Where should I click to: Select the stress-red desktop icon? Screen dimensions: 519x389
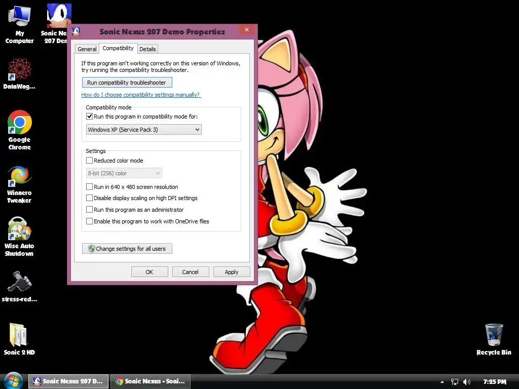(20, 287)
